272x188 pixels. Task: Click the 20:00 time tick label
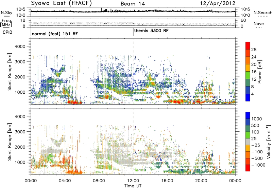(x=201, y=181)
